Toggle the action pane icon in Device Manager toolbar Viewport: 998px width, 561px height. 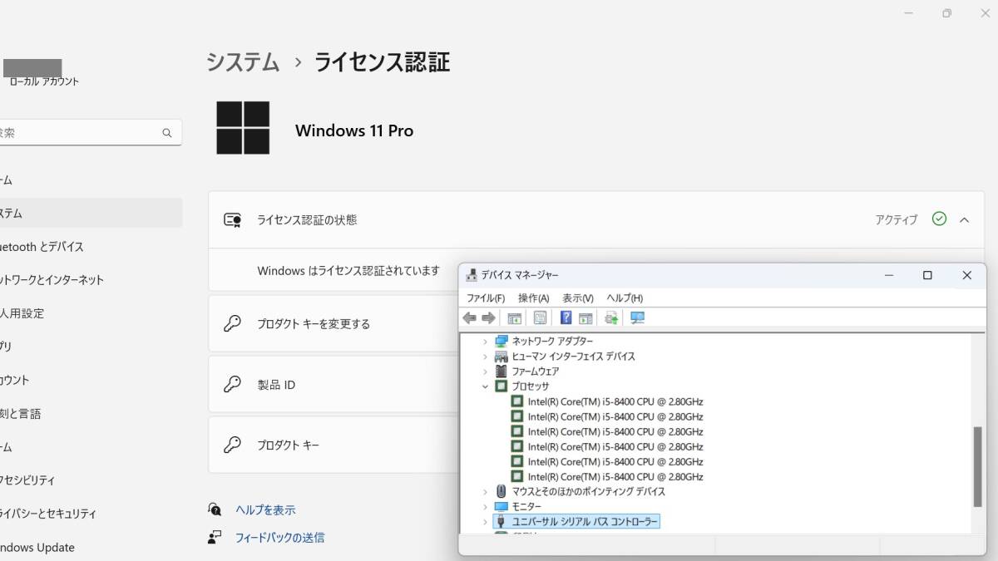coord(585,318)
